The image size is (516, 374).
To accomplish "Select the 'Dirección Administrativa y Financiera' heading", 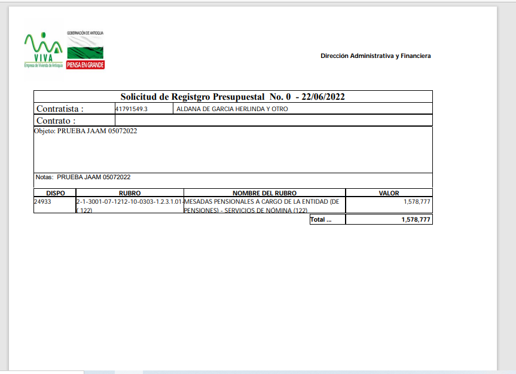I will point(375,56).
